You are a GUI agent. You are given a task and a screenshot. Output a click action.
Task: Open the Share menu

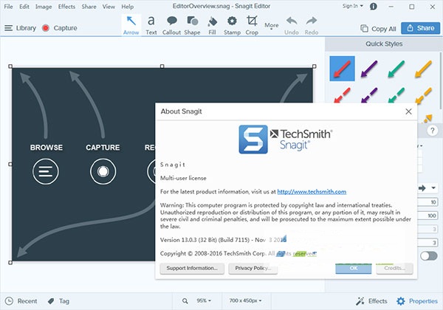[x=89, y=7]
